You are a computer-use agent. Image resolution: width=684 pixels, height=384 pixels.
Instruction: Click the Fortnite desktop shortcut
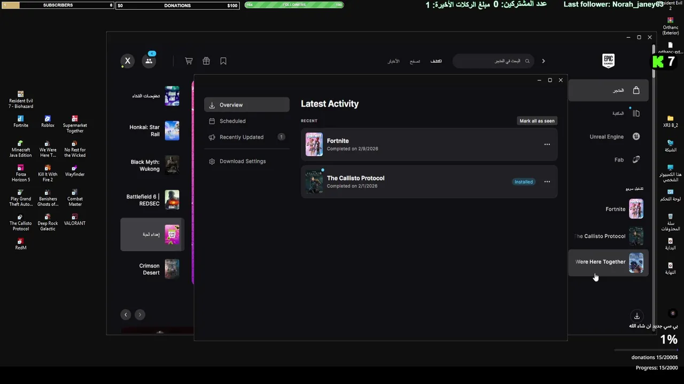pyautogui.click(x=21, y=122)
